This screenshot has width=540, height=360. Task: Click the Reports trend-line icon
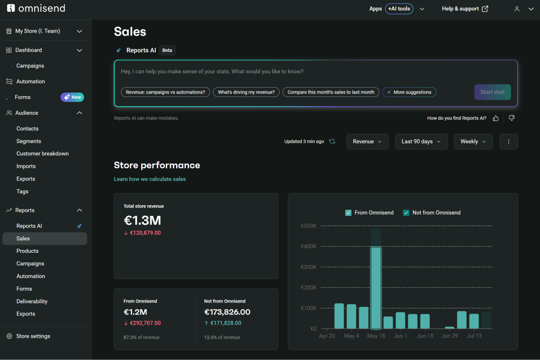pos(9,210)
